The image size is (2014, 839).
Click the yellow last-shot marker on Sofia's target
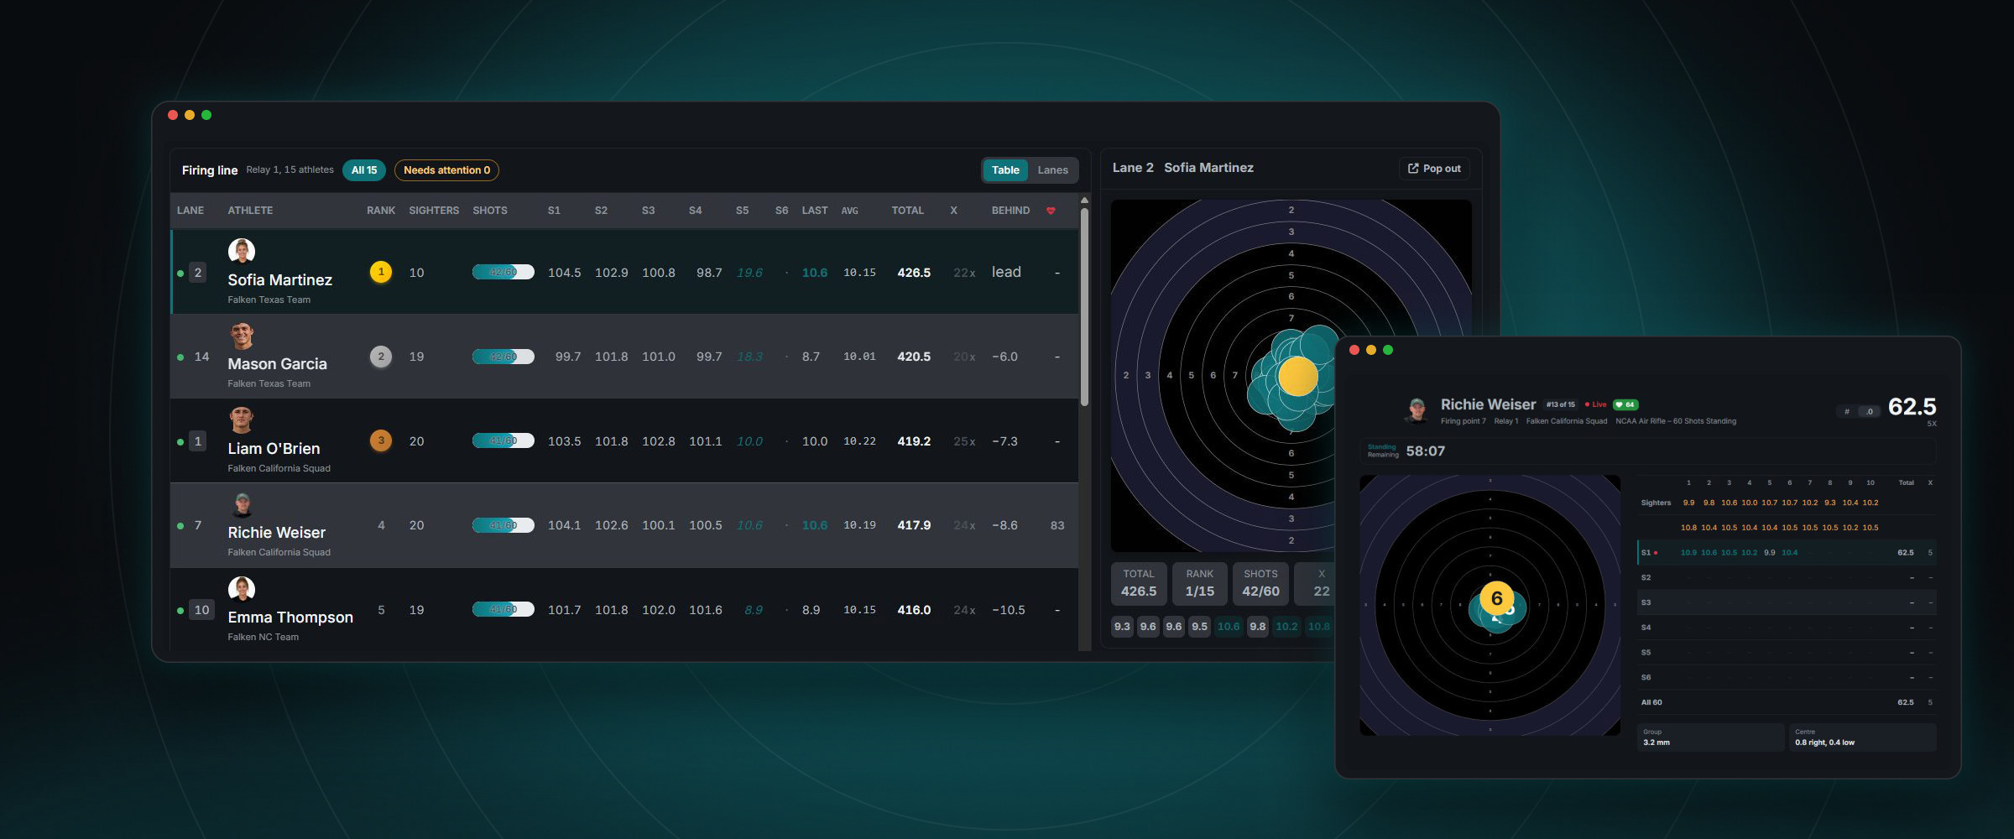click(1297, 377)
